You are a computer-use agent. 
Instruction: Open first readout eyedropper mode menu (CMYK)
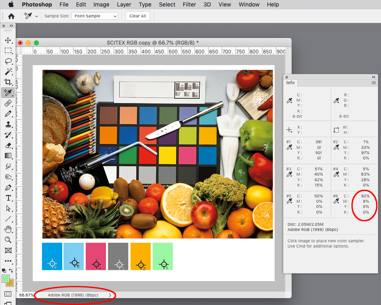290,101
